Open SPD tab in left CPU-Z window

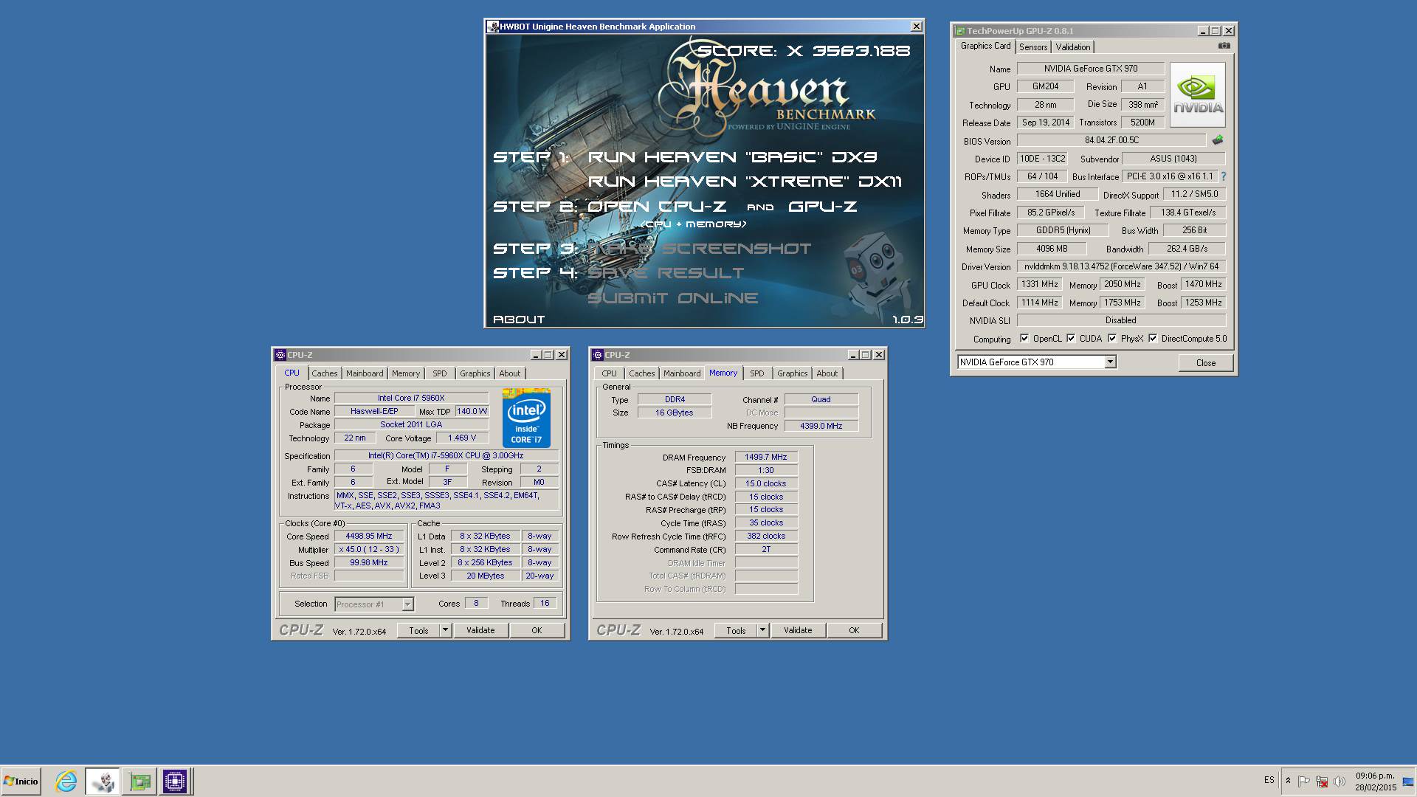click(x=440, y=373)
